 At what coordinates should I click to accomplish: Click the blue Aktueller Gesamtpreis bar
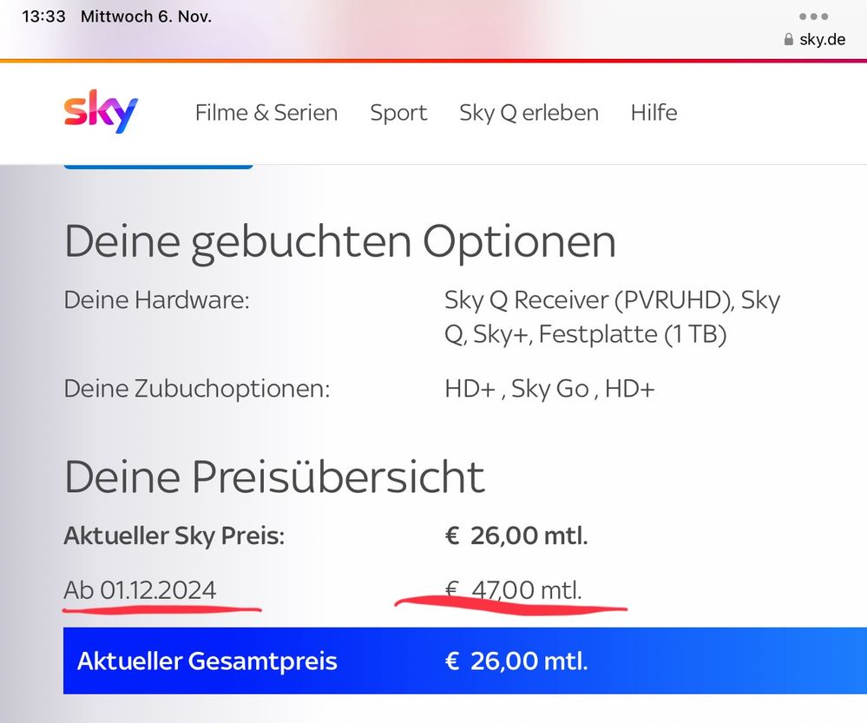[464, 661]
